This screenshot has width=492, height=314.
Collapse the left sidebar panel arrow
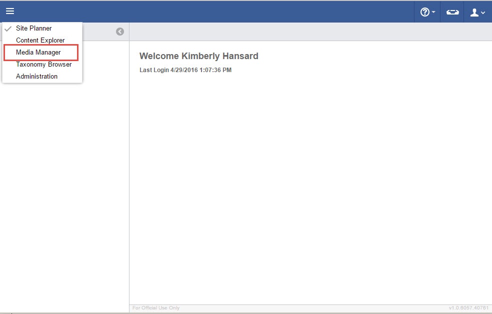coord(120,32)
